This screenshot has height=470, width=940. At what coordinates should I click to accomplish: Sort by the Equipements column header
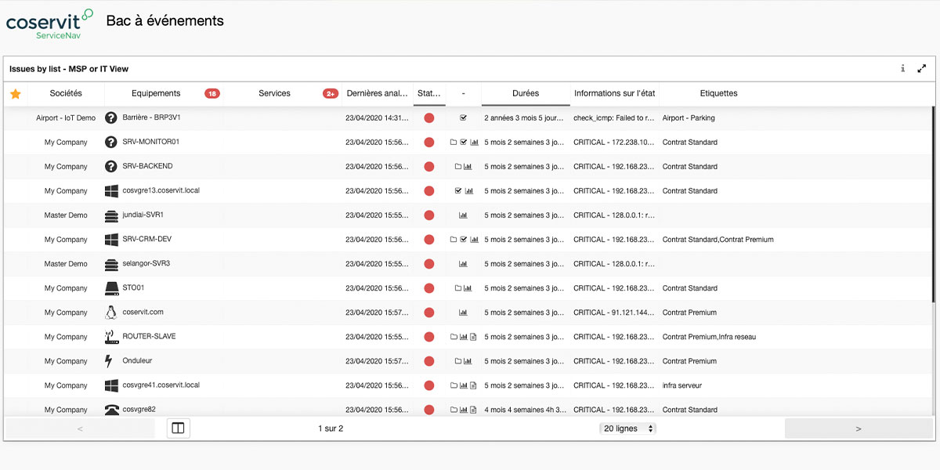(156, 93)
